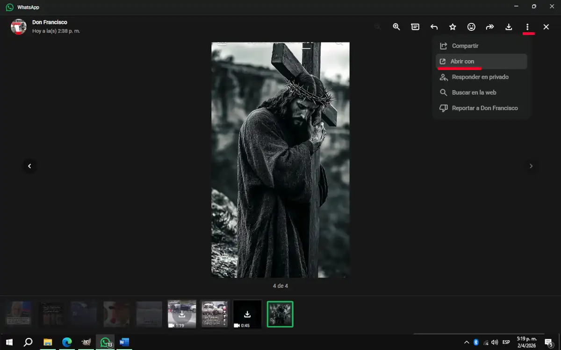Open Don Francisco's profile picture
Image resolution: width=561 pixels, height=350 pixels.
[18, 27]
